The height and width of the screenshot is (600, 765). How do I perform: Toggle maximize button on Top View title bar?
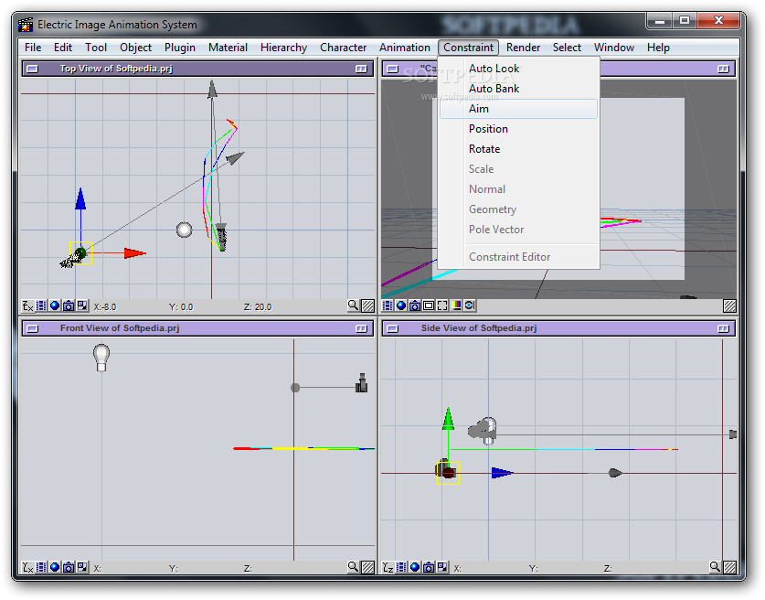(x=362, y=69)
